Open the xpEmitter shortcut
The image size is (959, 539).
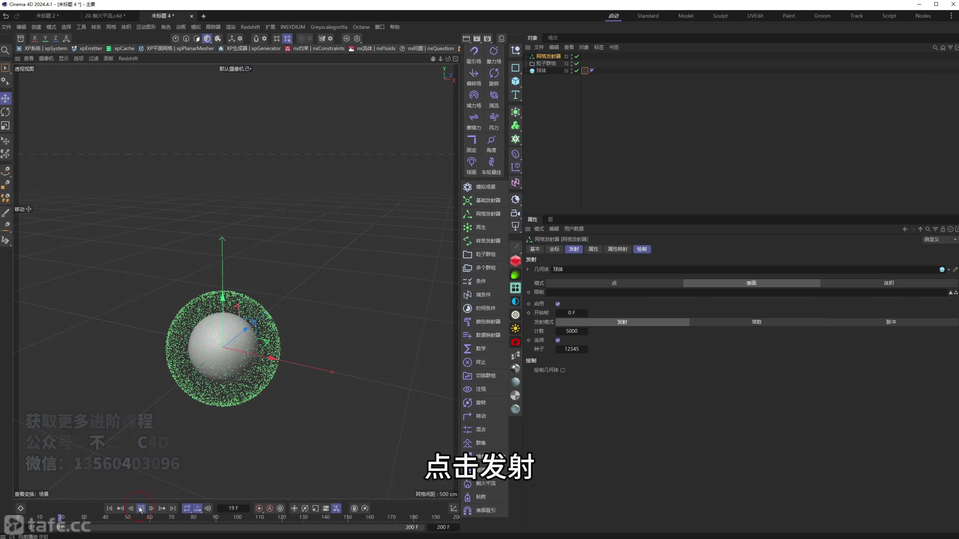87,48
